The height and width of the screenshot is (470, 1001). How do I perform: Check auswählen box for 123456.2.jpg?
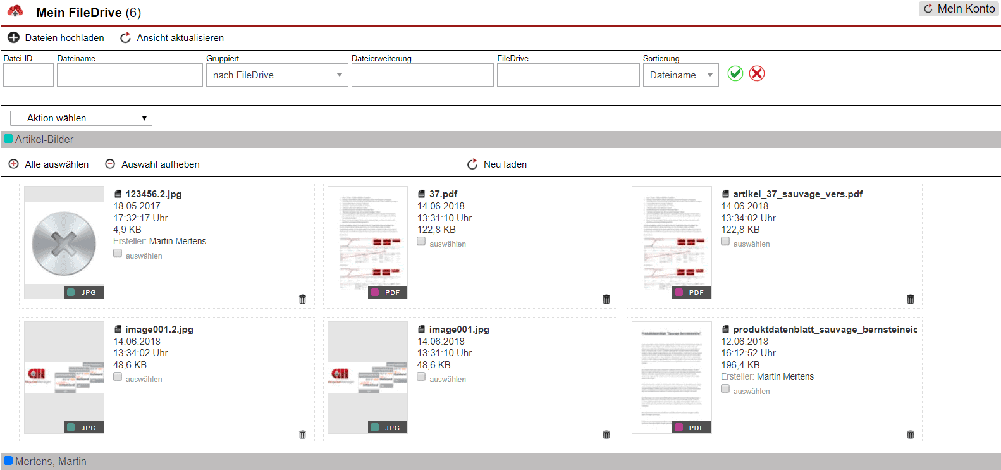[x=118, y=253]
